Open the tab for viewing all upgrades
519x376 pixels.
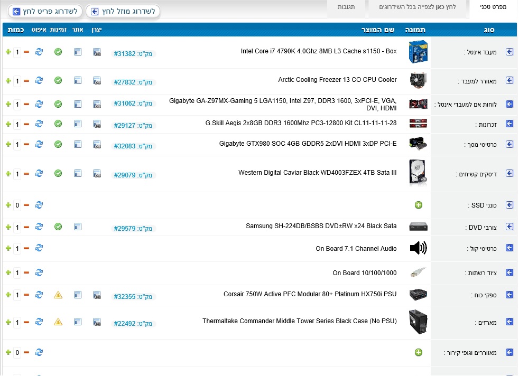coord(417,7)
